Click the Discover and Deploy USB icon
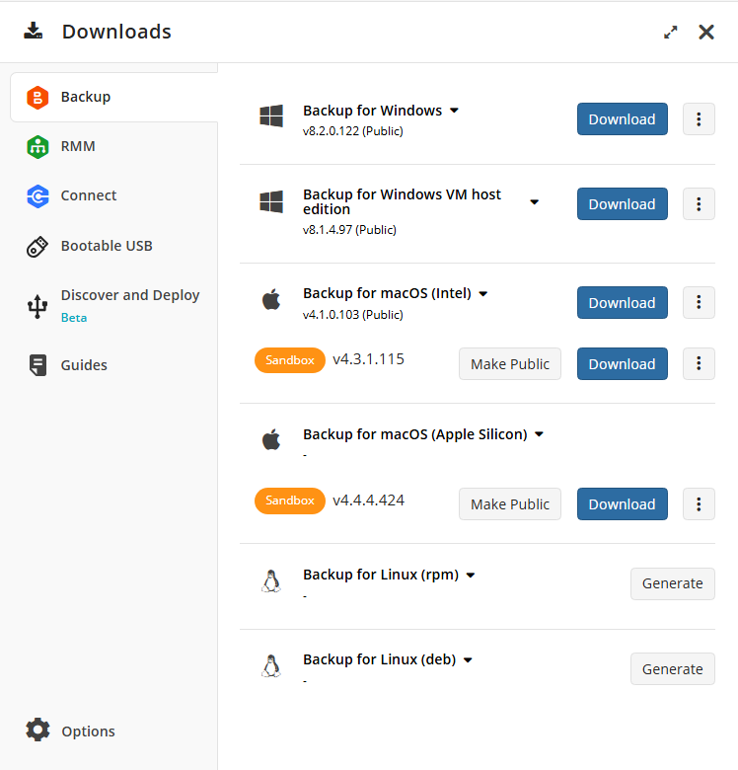Viewport: 738px width, 770px height. click(37, 306)
